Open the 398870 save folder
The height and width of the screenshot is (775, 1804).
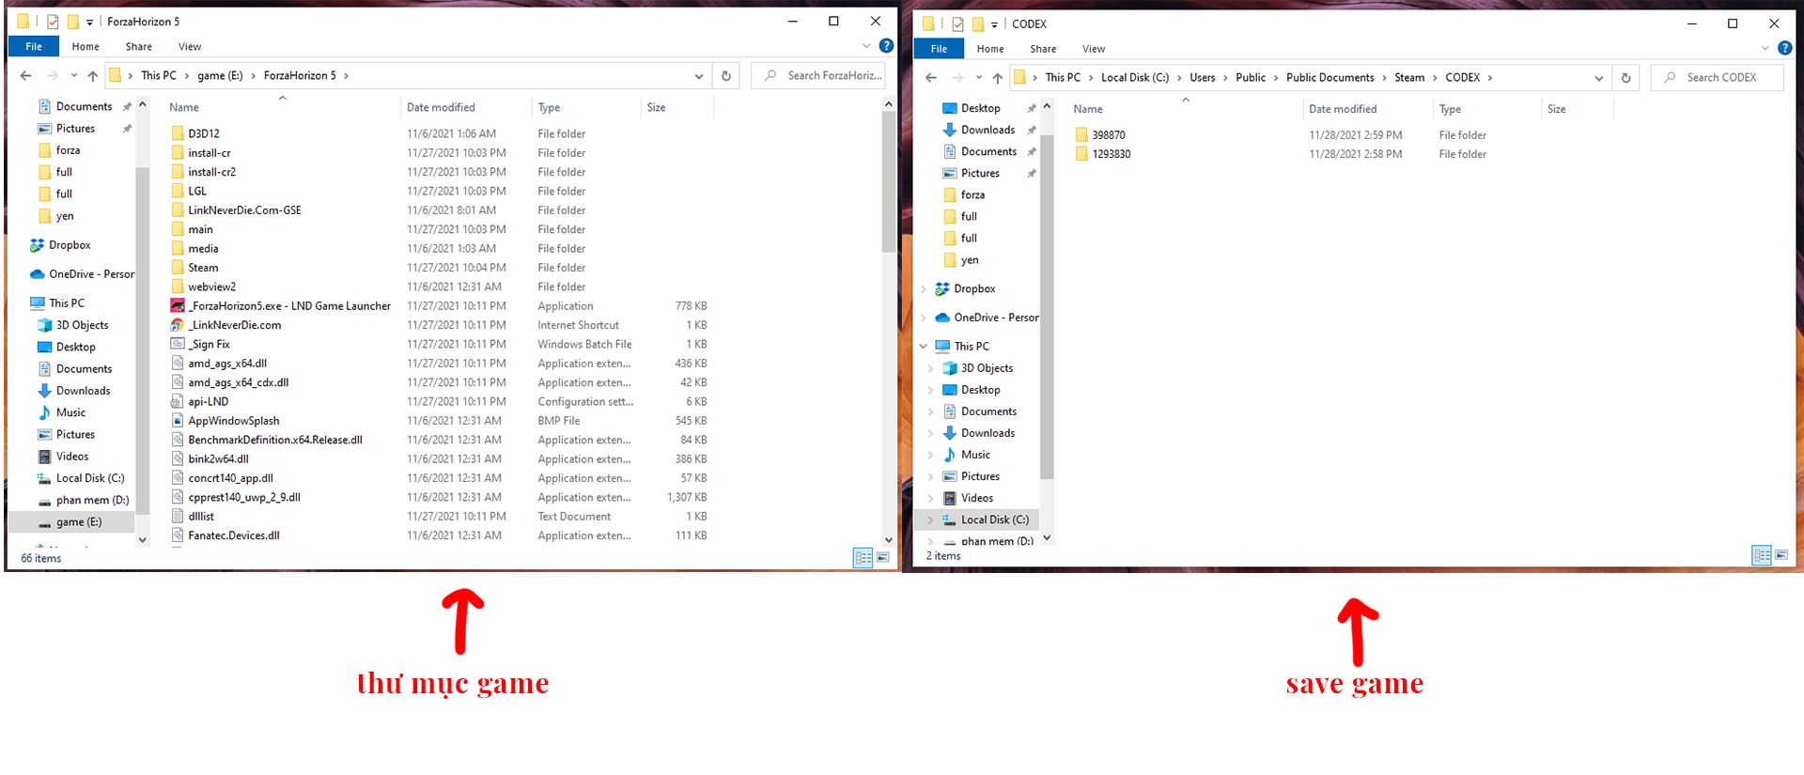coord(1108,135)
